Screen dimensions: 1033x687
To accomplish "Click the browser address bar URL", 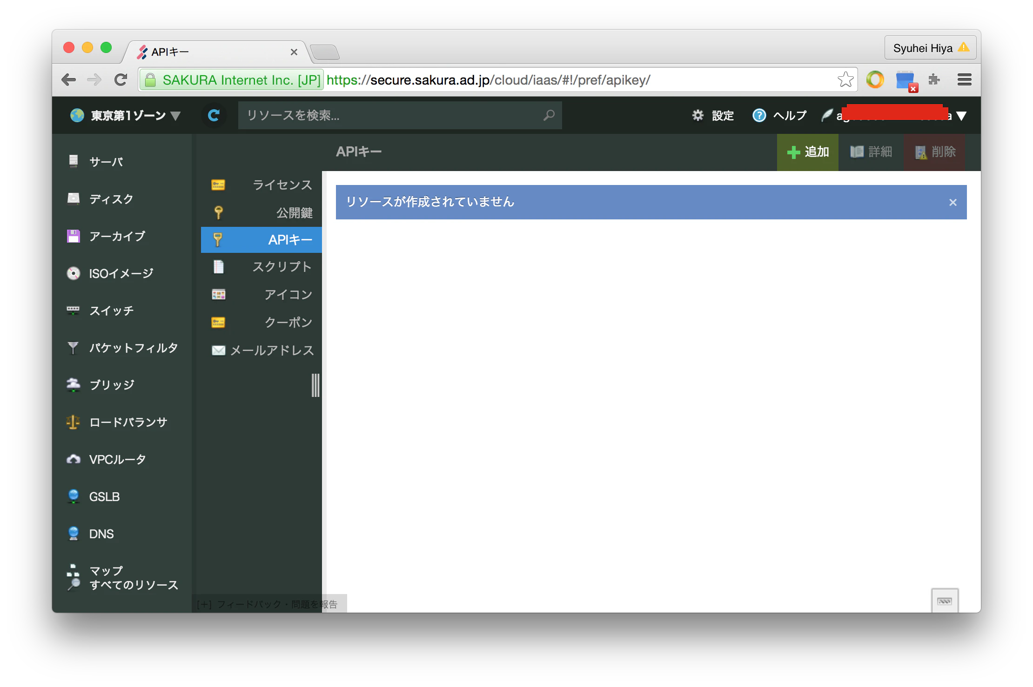I will pyautogui.click(x=489, y=80).
